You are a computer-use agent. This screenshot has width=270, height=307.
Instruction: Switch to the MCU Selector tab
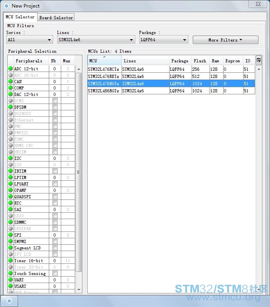(20, 17)
